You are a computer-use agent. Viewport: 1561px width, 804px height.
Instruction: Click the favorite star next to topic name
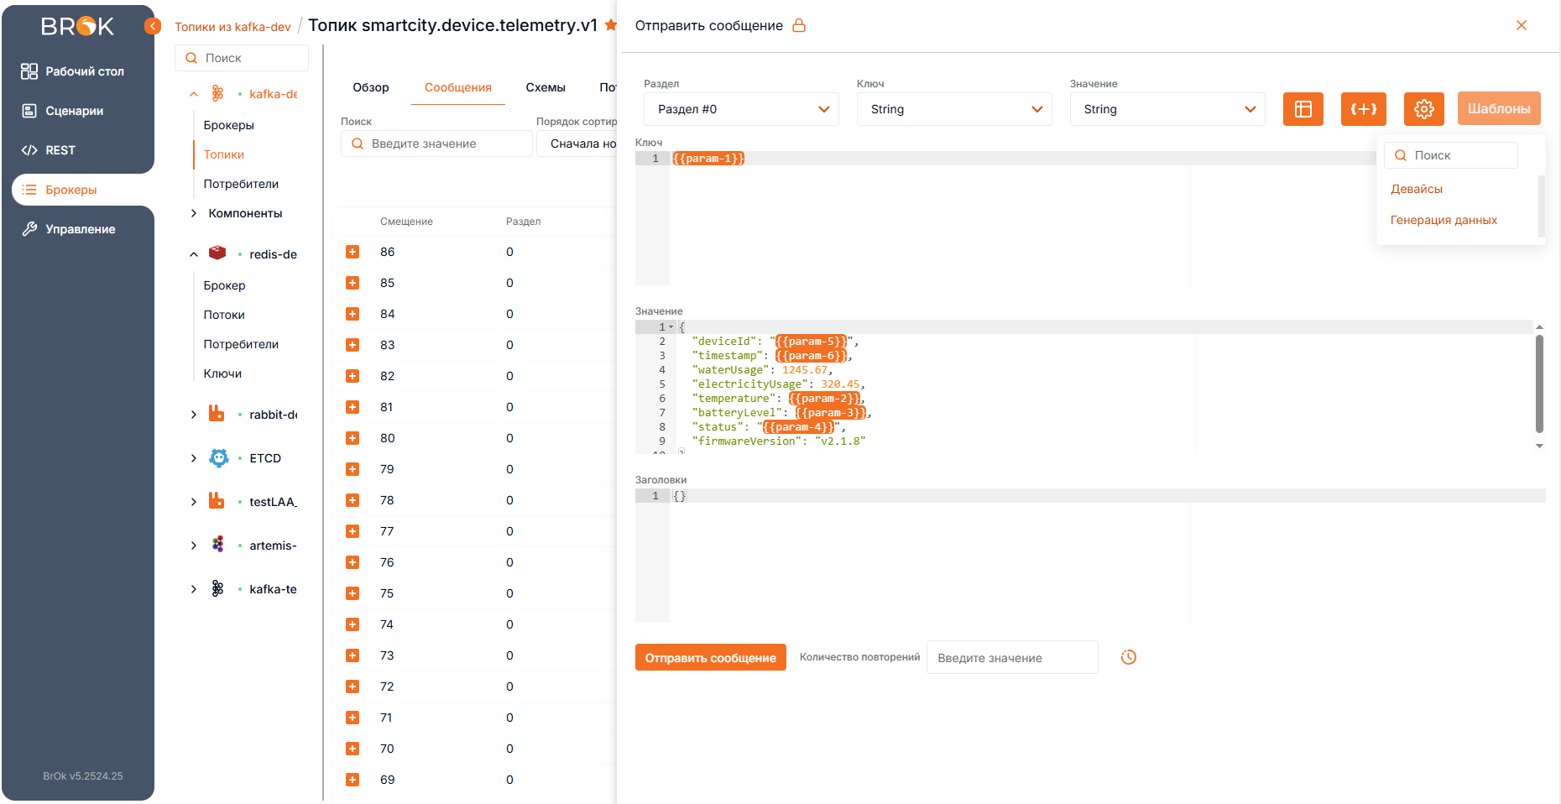pyautogui.click(x=610, y=25)
